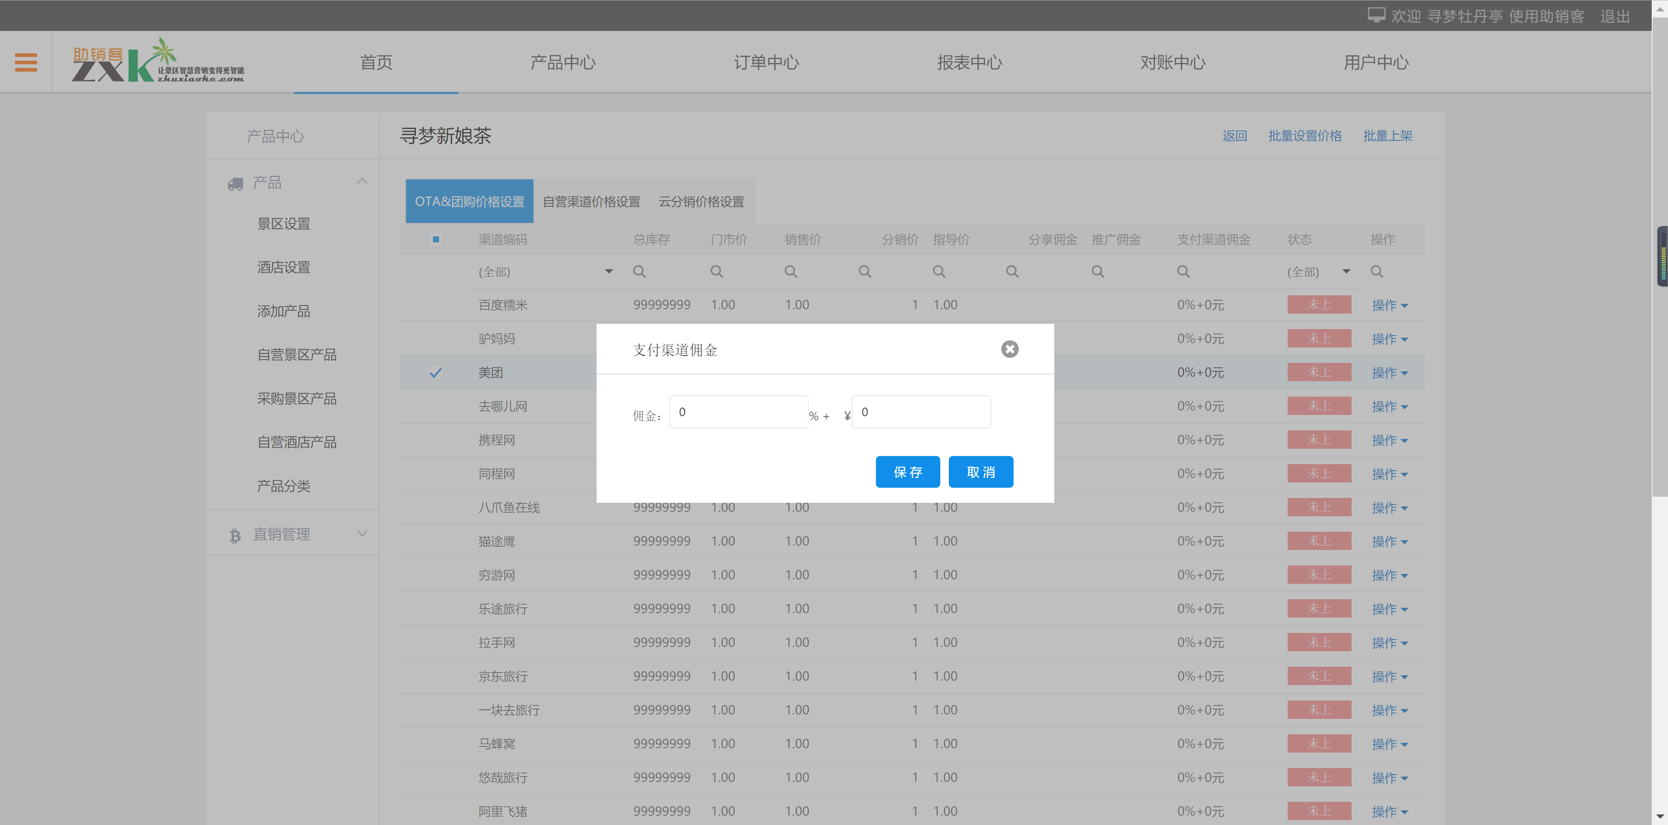The image size is (1668, 825).
Task: Click the hamburger menu icon
Action: click(x=26, y=62)
